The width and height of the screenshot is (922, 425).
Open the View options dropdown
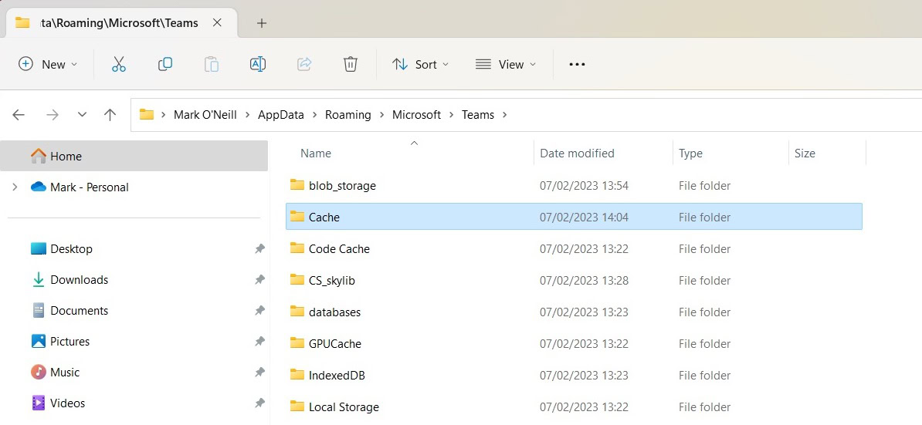pyautogui.click(x=506, y=65)
